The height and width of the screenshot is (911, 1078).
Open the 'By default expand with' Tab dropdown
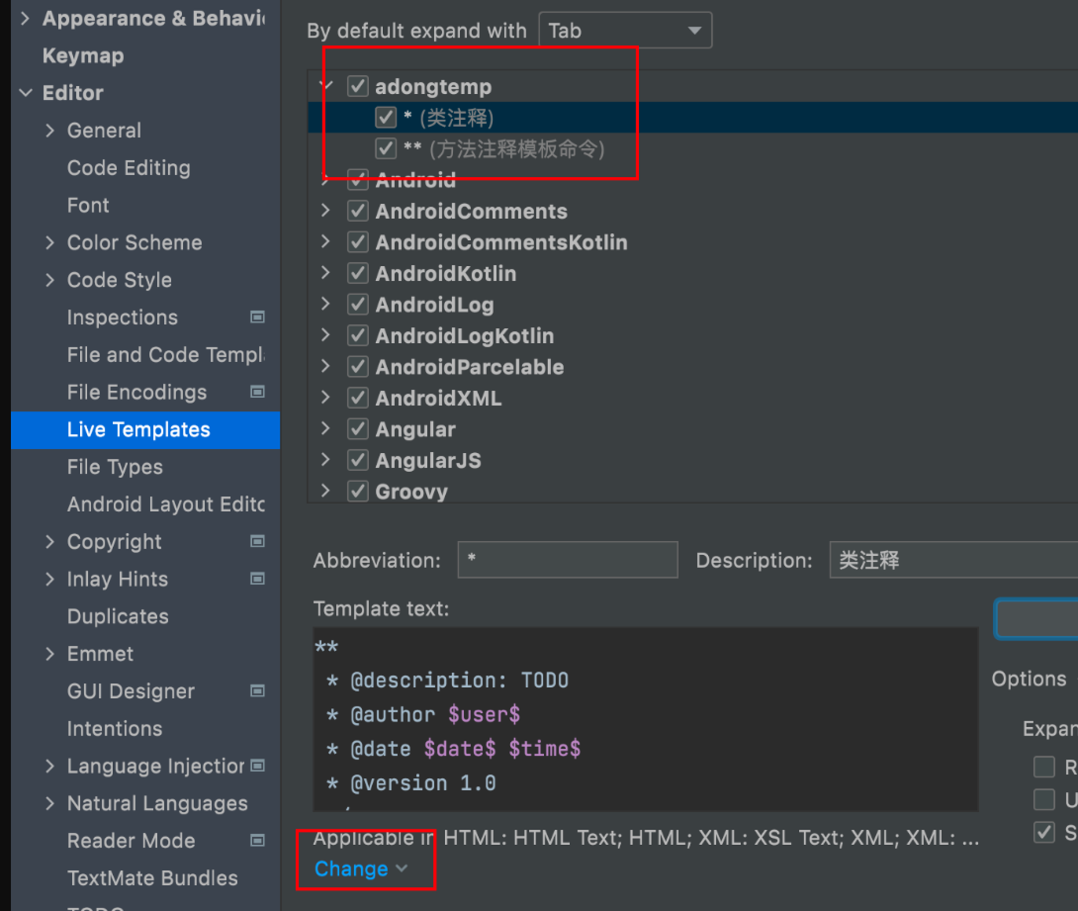click(625, 30)
